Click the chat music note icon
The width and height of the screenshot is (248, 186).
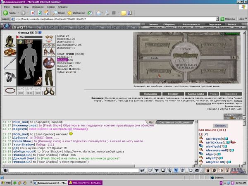pos(182,170)
